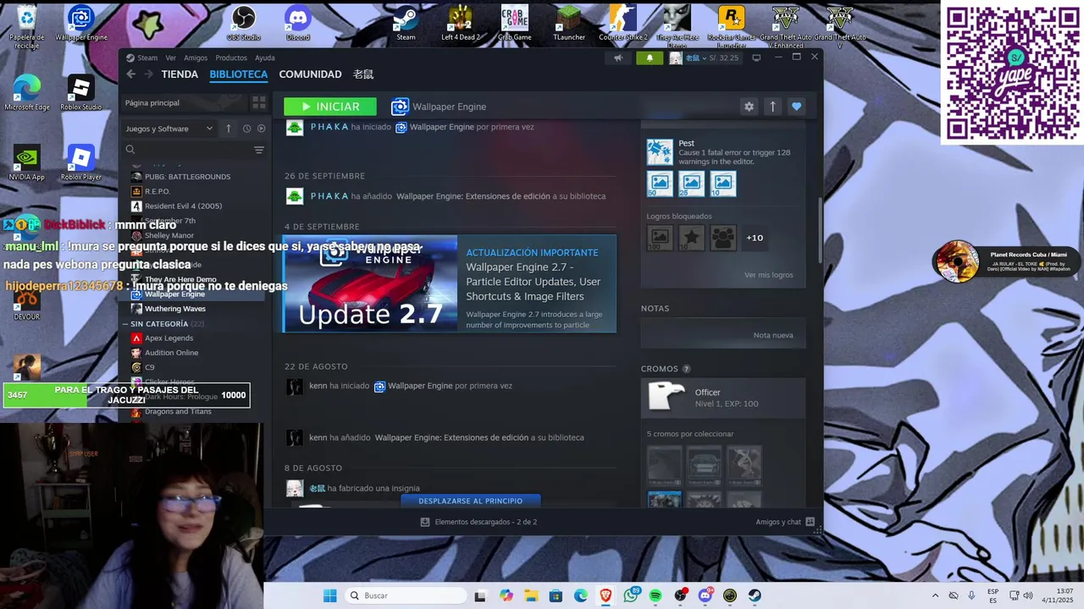Image resolution: width=1084 pixels, height=609 pixels.
Task: Open Steam desktop shortcut icon
Action: (x=406, y=22)
